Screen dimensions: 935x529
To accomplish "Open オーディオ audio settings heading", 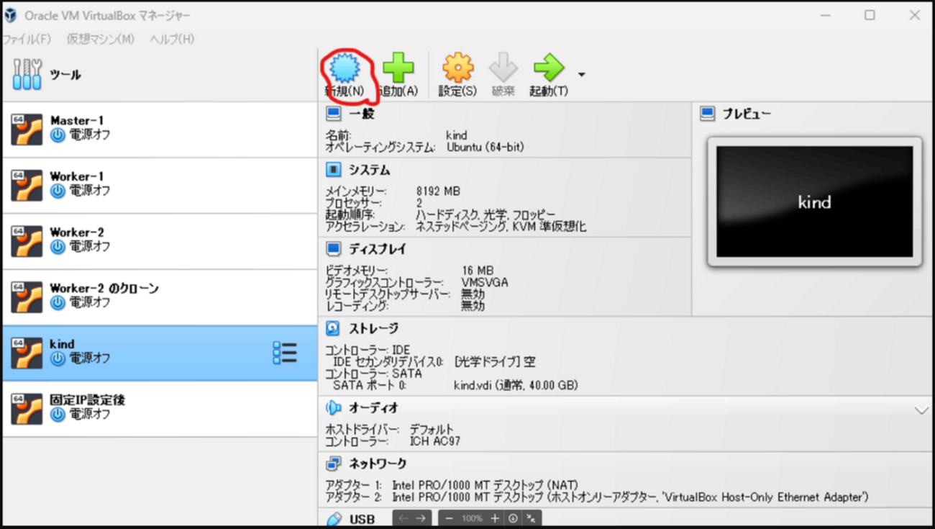I will [x=374, y=407].
